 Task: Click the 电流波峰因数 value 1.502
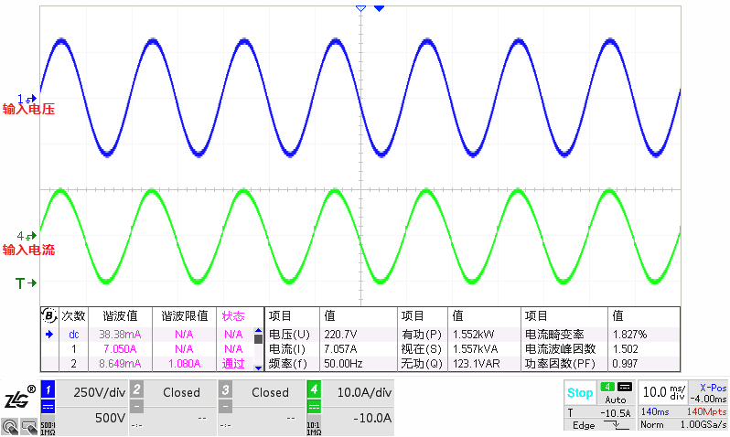click(625, 348)
